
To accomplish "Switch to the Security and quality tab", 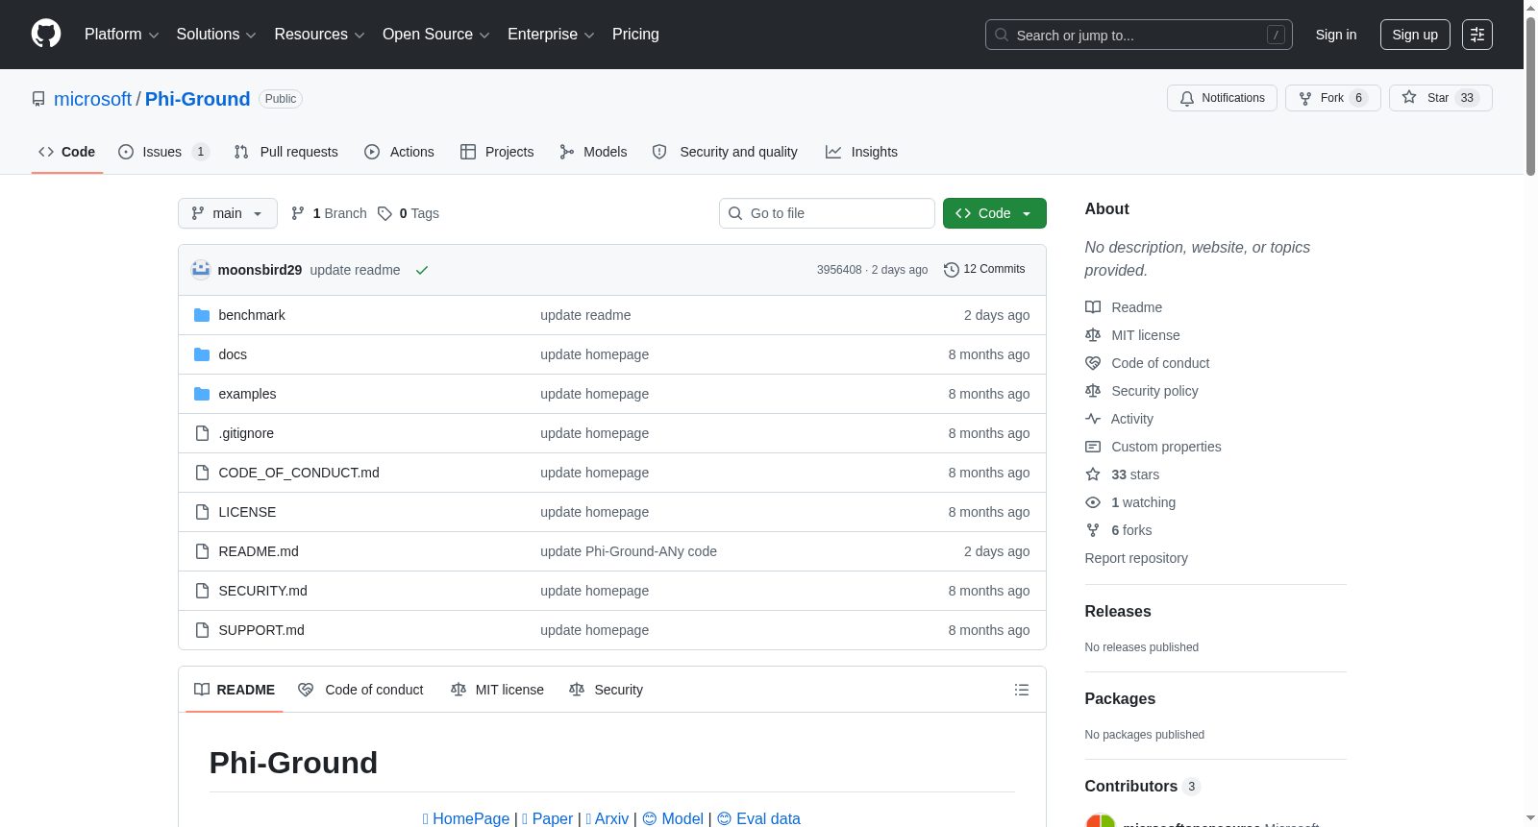I will pos(725,152).
